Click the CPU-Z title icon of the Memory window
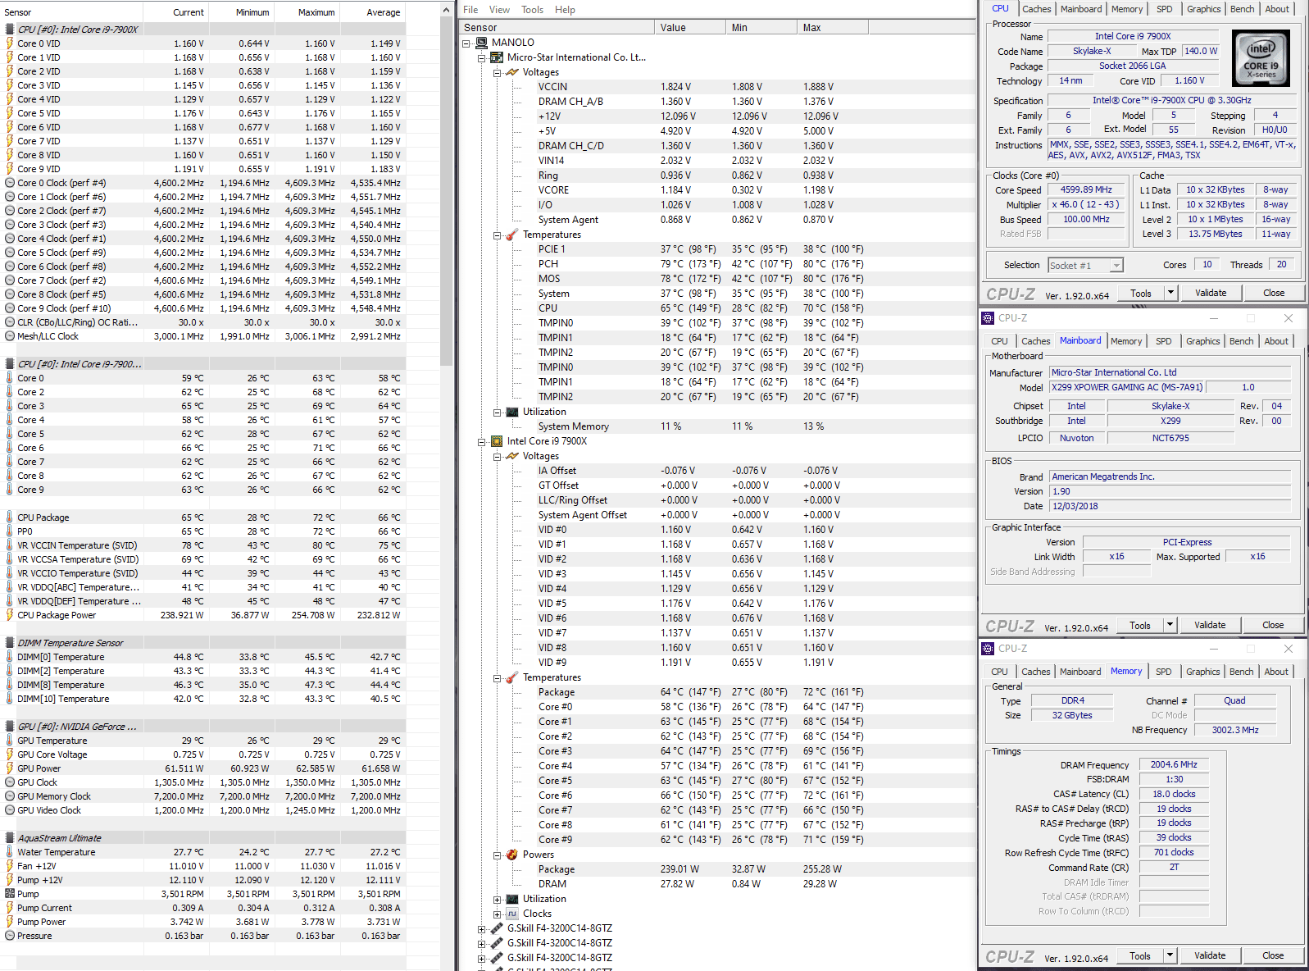Viewport: 1309px width, 971px height. point(989,649)
